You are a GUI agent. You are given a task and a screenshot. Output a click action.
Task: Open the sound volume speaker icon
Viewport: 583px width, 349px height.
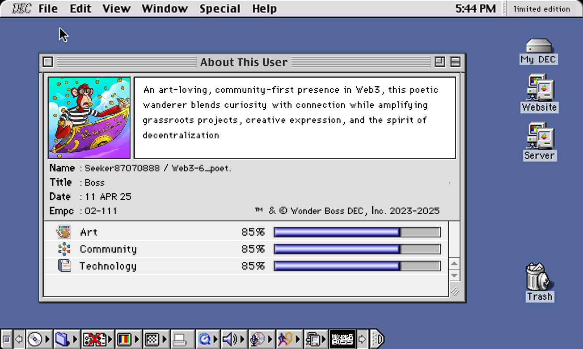229,340
